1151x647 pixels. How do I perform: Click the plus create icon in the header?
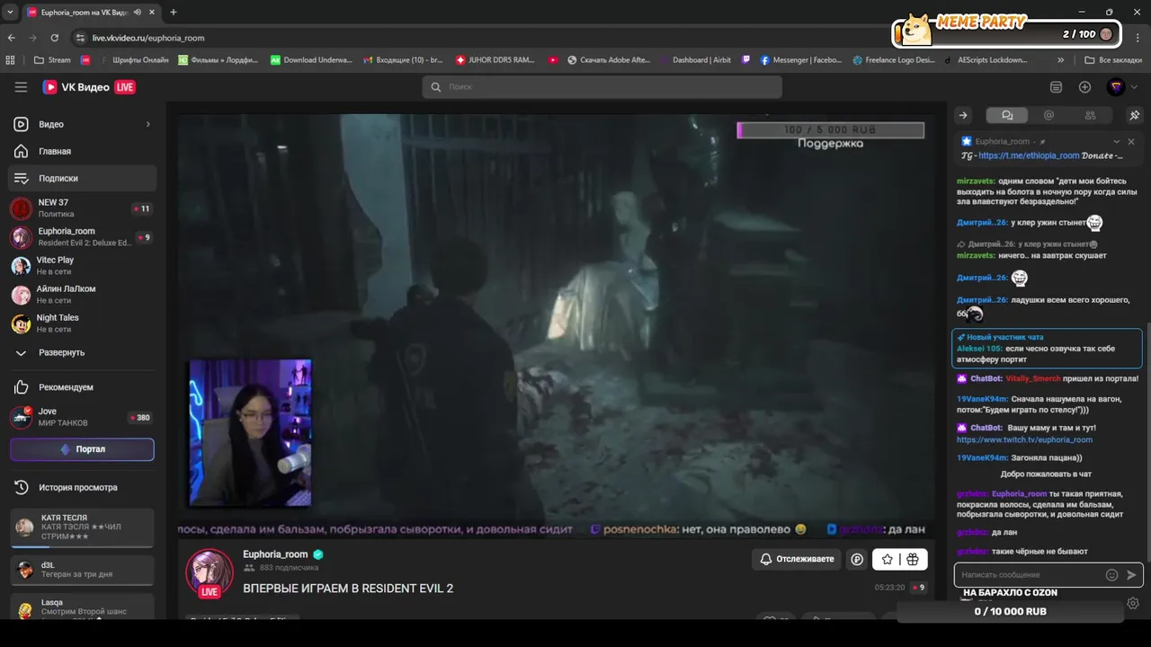point(1084,87)
